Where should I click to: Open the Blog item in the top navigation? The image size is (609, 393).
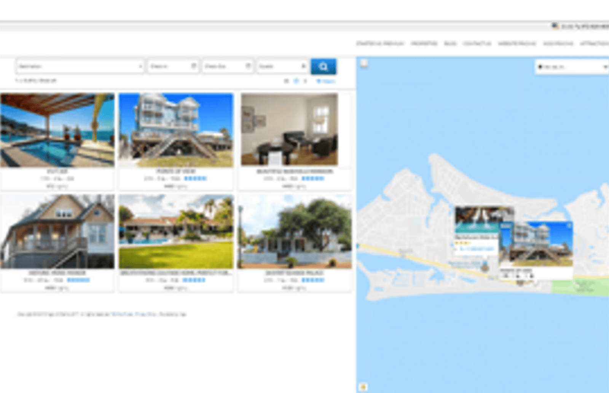pos(450,43)
